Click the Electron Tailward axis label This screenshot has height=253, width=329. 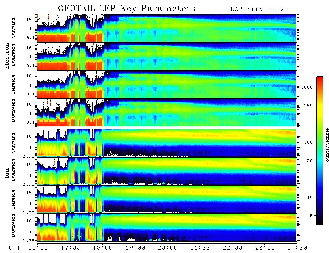pos(13,84)
